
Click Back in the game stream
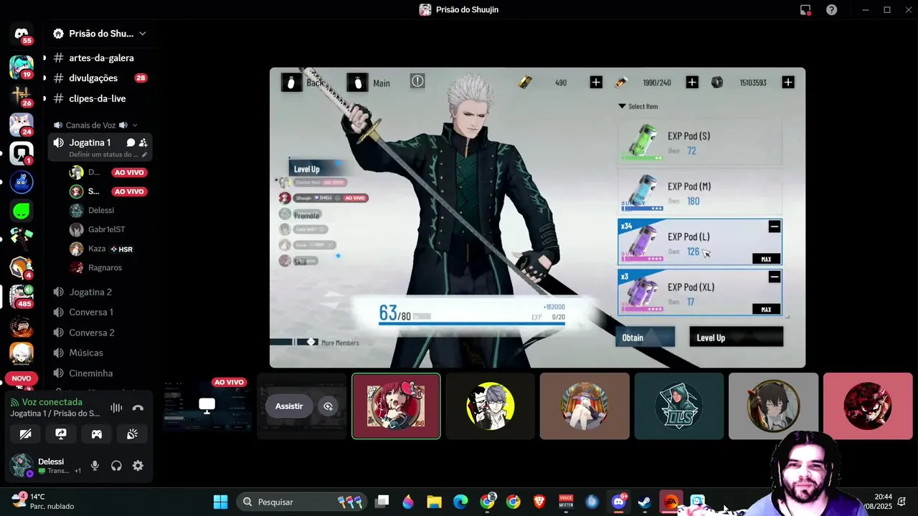(x=303, y=82)
